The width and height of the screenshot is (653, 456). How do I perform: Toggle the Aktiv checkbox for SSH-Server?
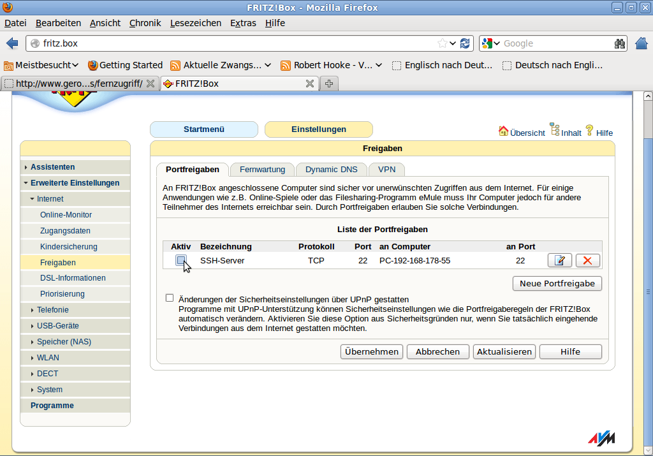(x=181, y=260)
